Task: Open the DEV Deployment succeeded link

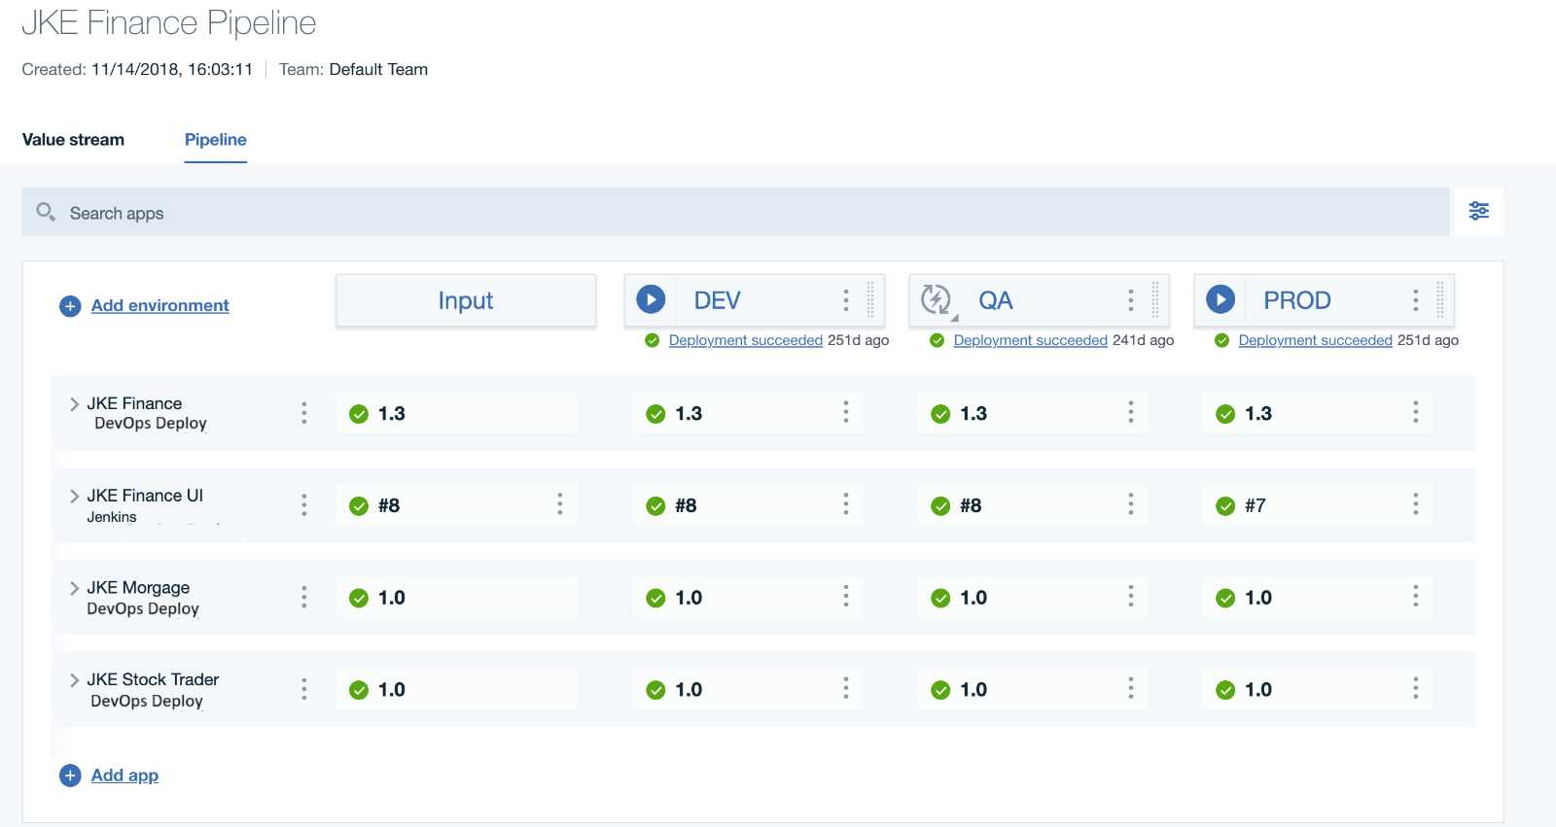Action: coord(746,340)
